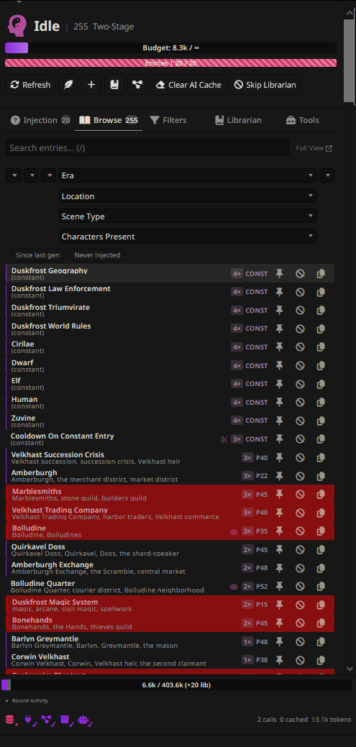Open Full View link
Screen dimensions: 356x747
click(314, 148)
